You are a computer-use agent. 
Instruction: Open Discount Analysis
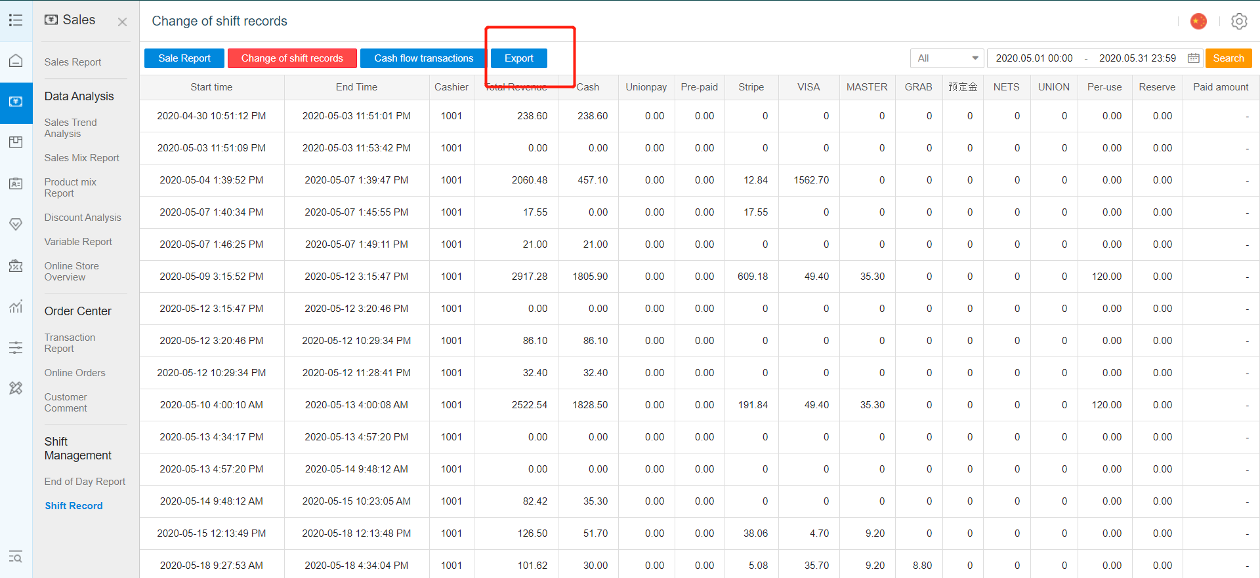(83, 218)
